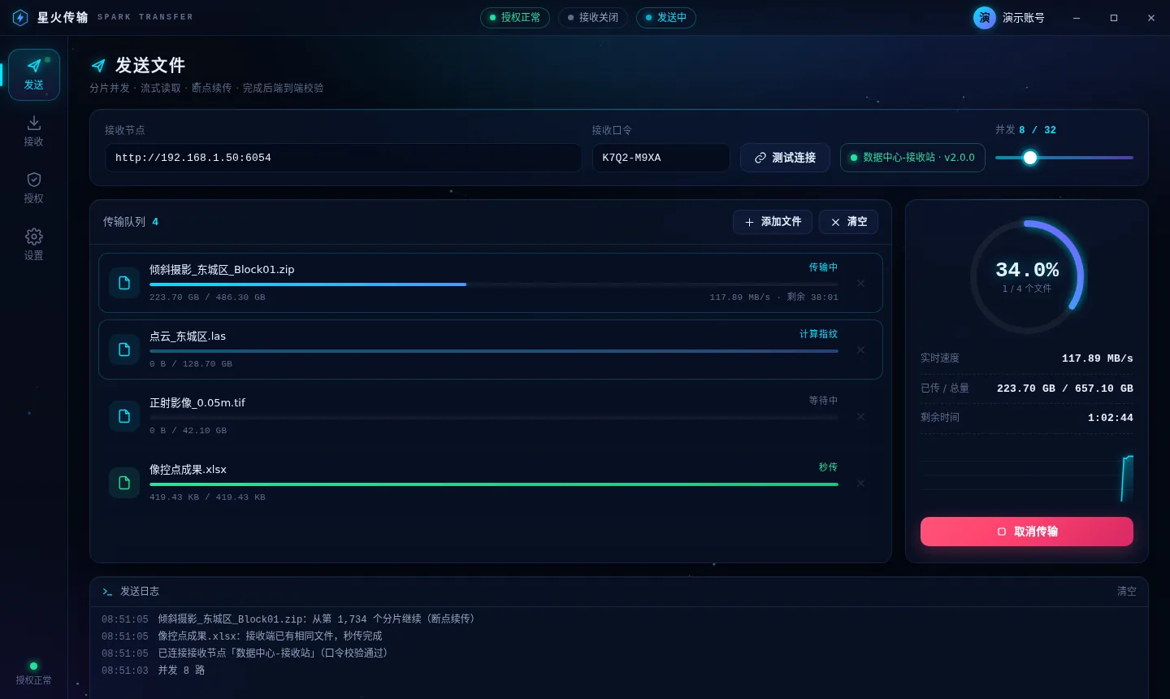Image resolution: width=1170 pixels, height=699 pixels.
Task: Click the 星火传输 lightning logo icon
Action: tap(20, 18)
